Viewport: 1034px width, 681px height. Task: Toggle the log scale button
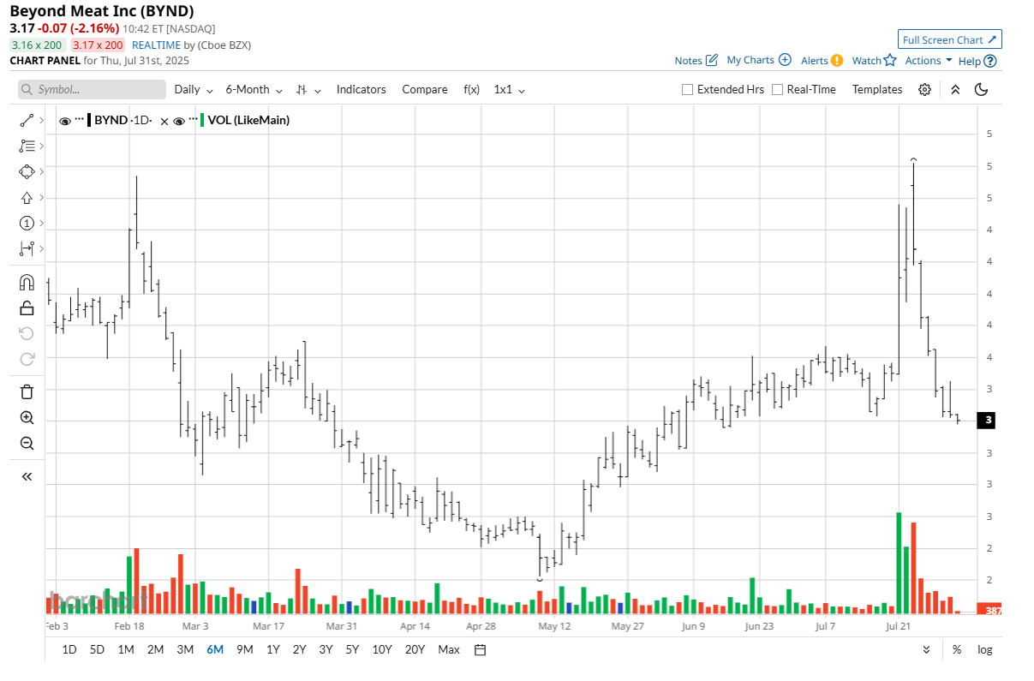pyautogui.click(x=985, y=649)
